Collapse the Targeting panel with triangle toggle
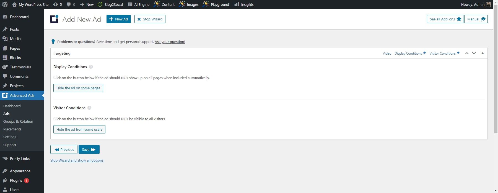 point(483,53)
